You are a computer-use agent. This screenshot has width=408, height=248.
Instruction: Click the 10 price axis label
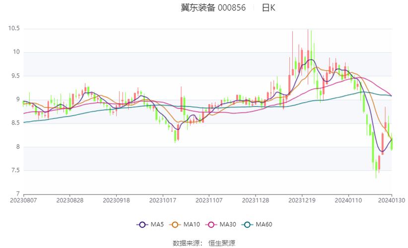pos(16,52)
